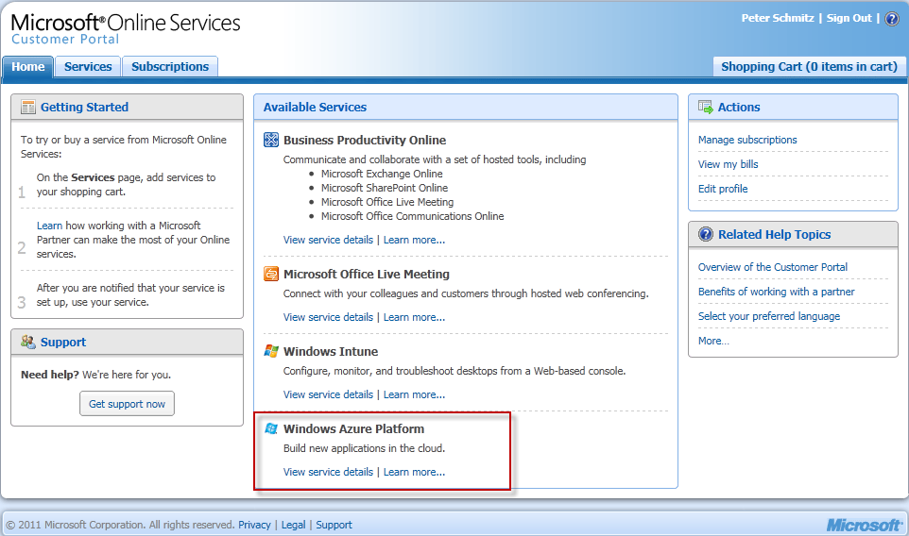Click the Related Help Topics heading
The image size is (909, 536).
[775, 234]
